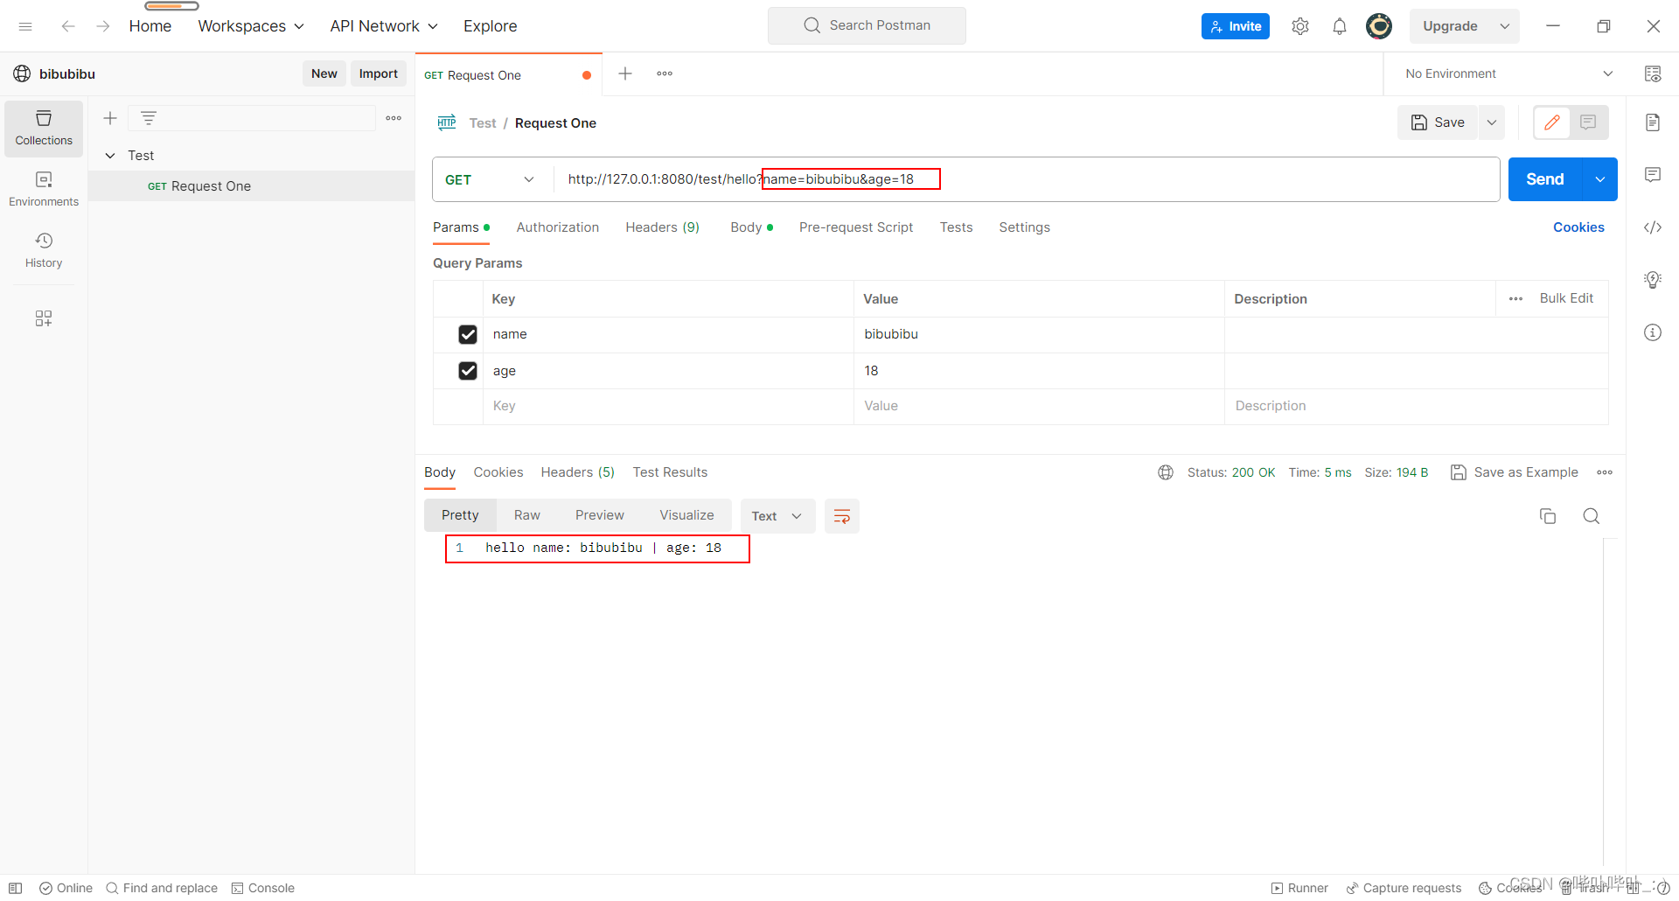Image resolution: width=1679 pixels, height=901 pixels.
Task: Open the settings gear icon
Action: pyautogui.click(x=1300, y=26)
